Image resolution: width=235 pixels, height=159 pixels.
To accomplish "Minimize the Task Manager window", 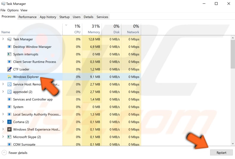I will (204, 4).
